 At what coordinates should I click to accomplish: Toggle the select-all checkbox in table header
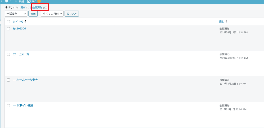point(9,22)
